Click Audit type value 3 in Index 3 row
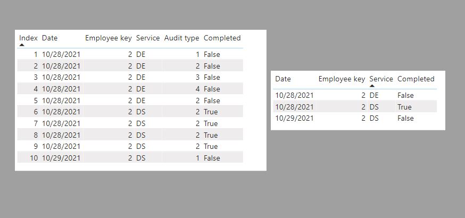The image size is (465, 218). coord(197,77)
